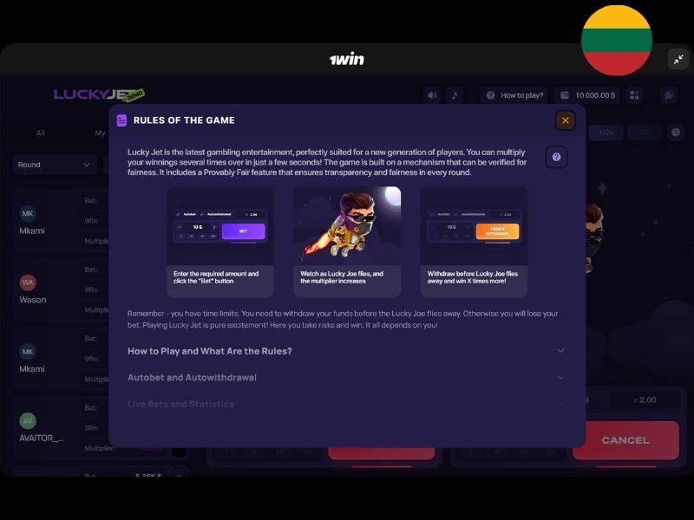
Task: Switch to the All bets tab
Action: (x=41, y=133)
